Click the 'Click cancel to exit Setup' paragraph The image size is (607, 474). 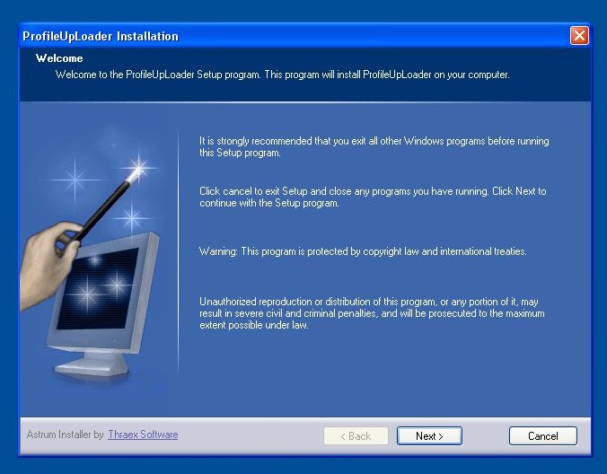tap(372, 197)
